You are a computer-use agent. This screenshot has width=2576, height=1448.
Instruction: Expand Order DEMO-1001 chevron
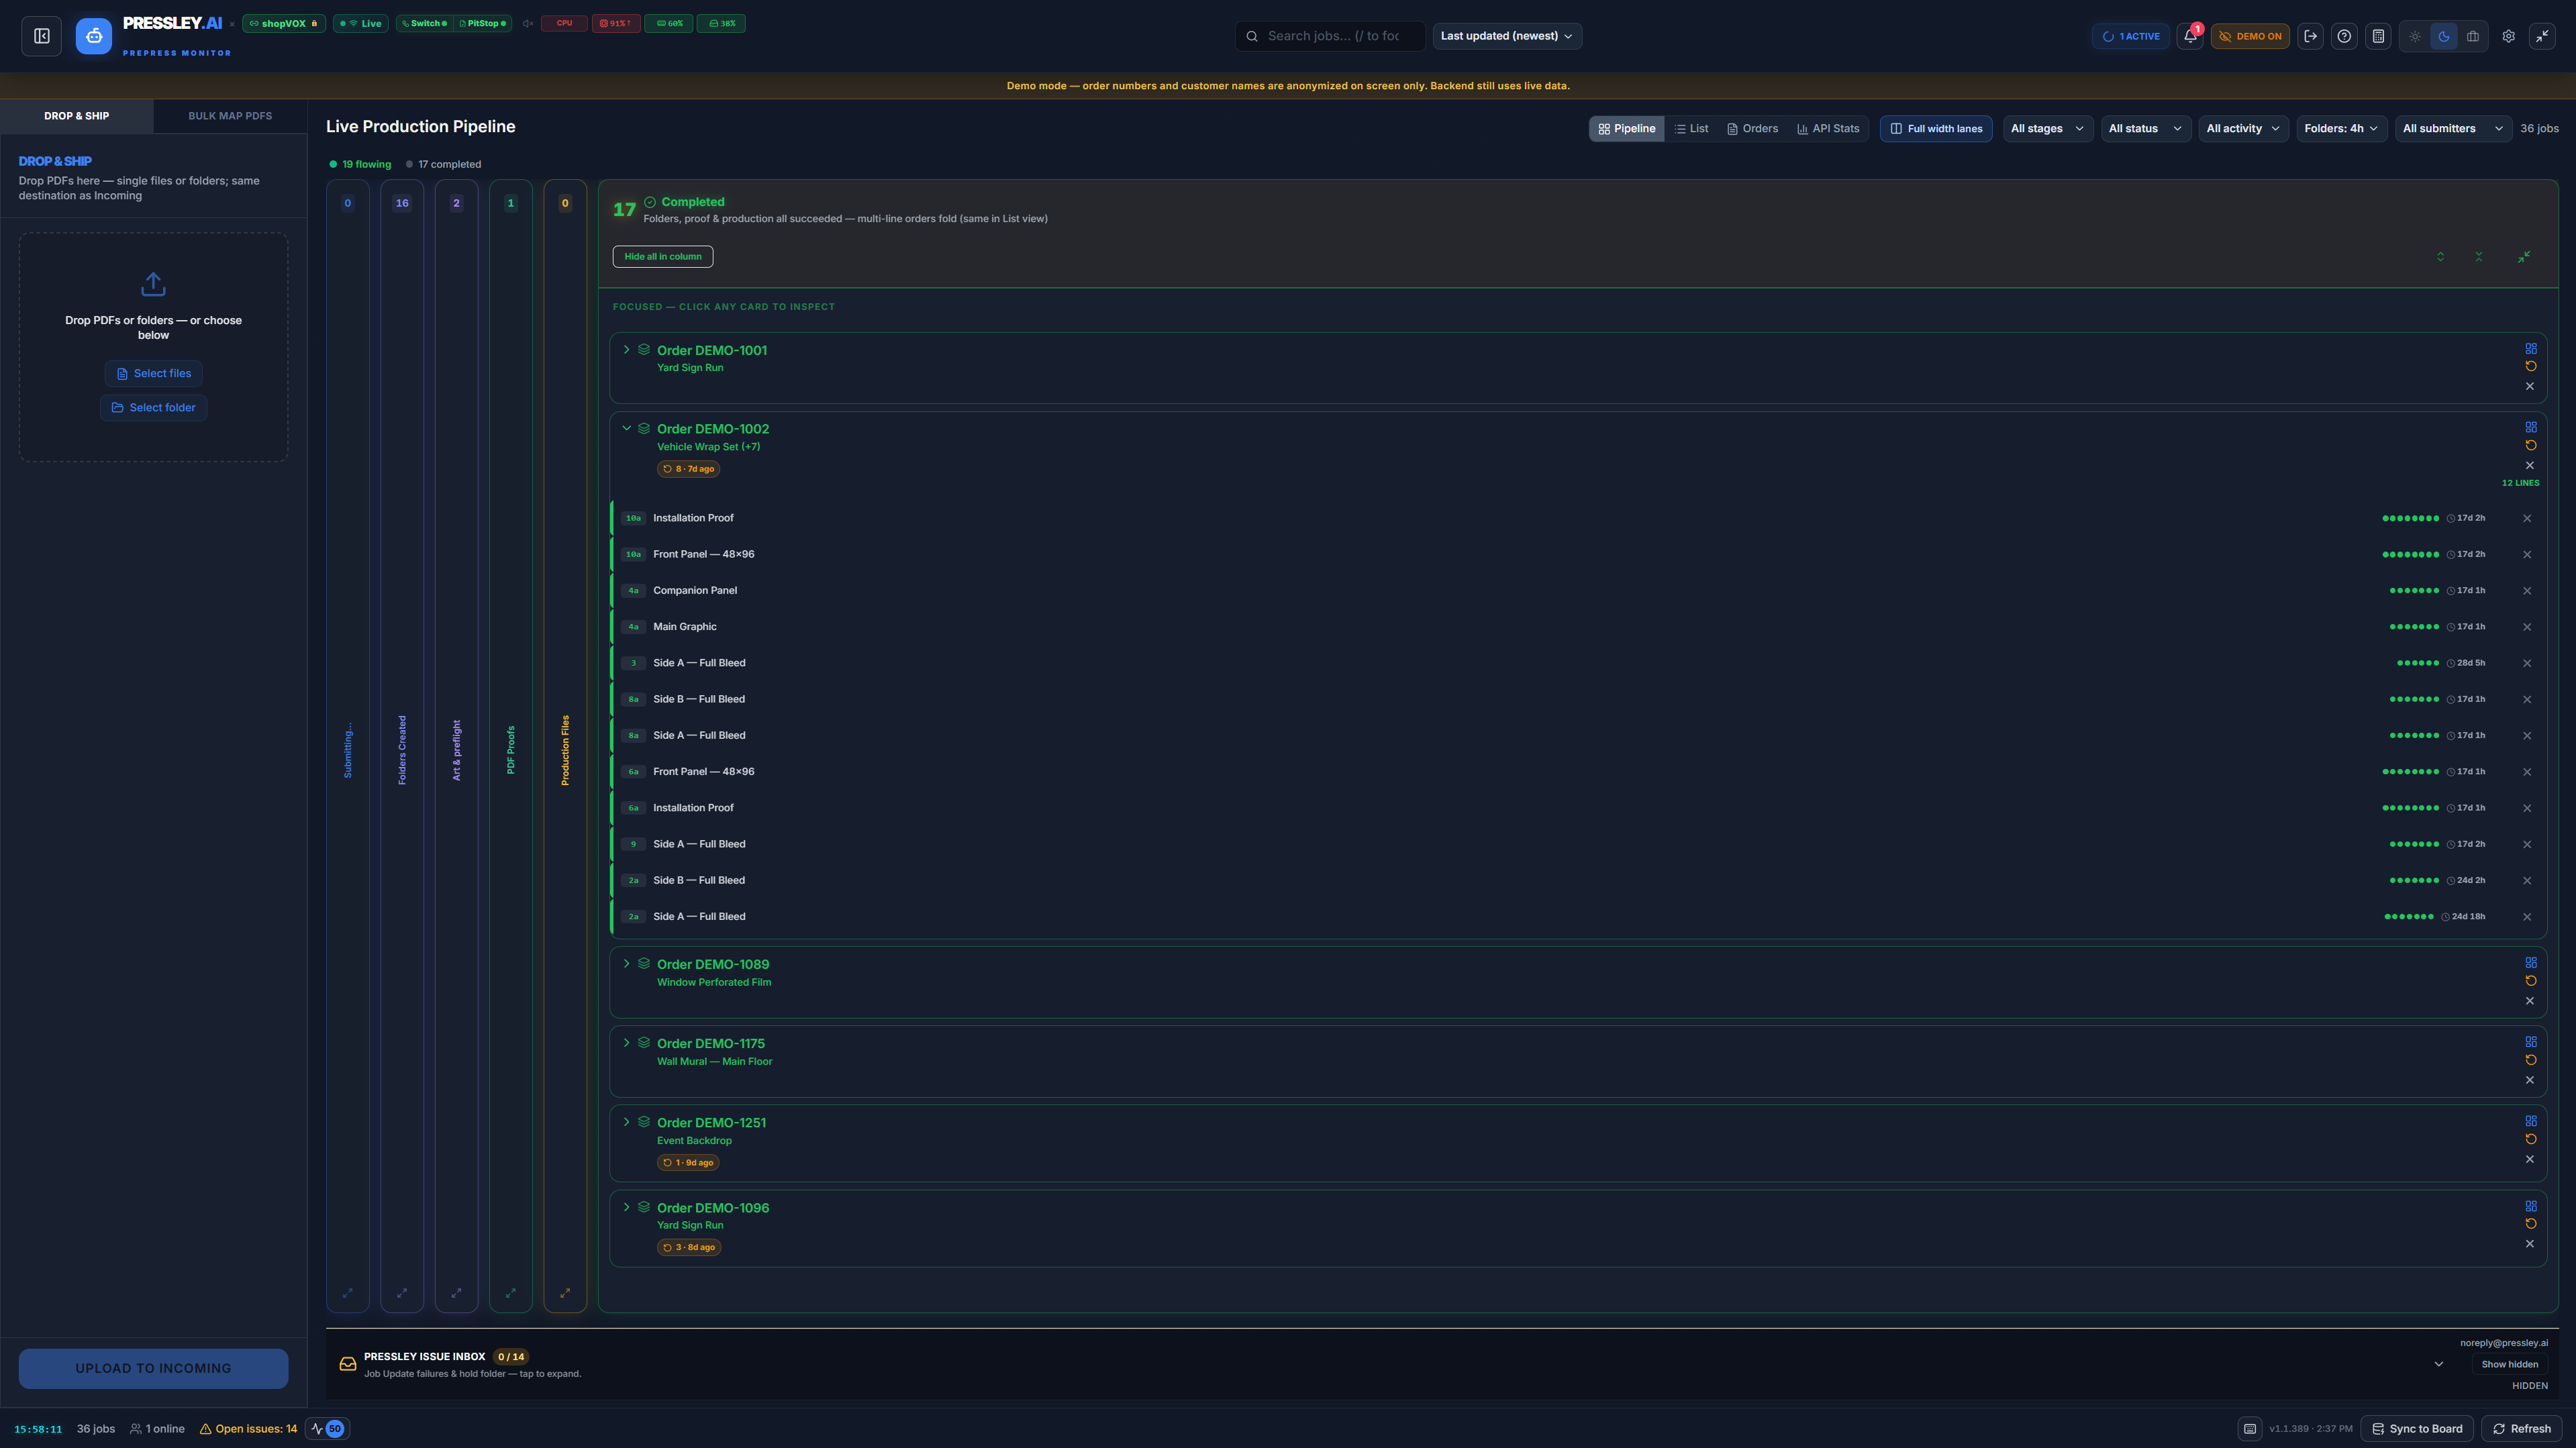(627, 350)
